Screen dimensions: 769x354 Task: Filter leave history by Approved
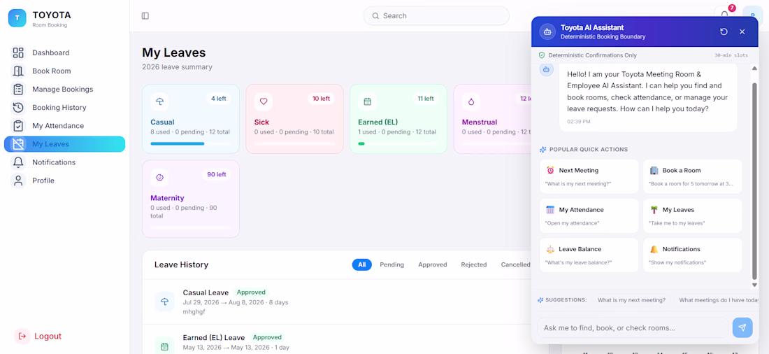pos(433,264)
